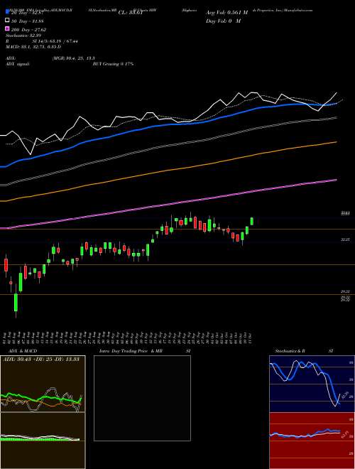Click the blue 20 Day legend swatch
This screenshot has height=469, width=355.
pyautogui.click(x=8, y=12)
